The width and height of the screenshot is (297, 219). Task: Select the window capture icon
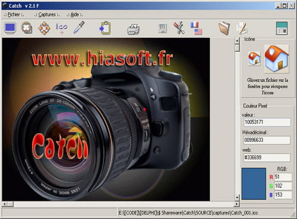(27, 27)
